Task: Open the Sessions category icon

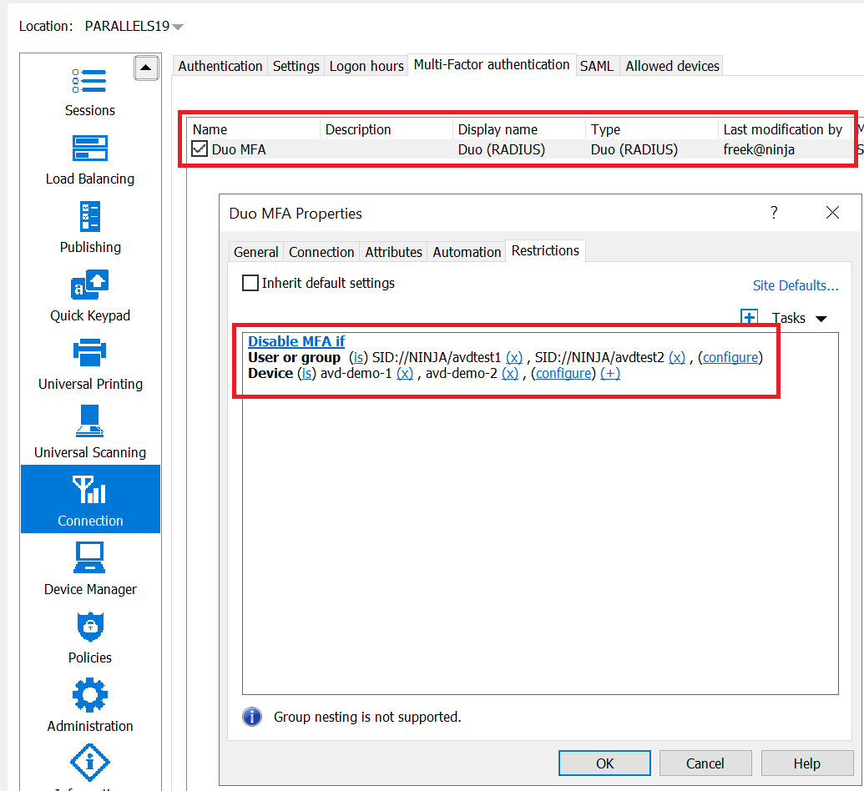Action: pyautogui.click(x=89, y=81)
